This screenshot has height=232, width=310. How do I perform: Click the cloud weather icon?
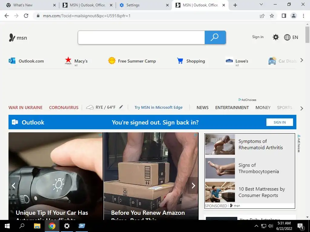point(90,107)
